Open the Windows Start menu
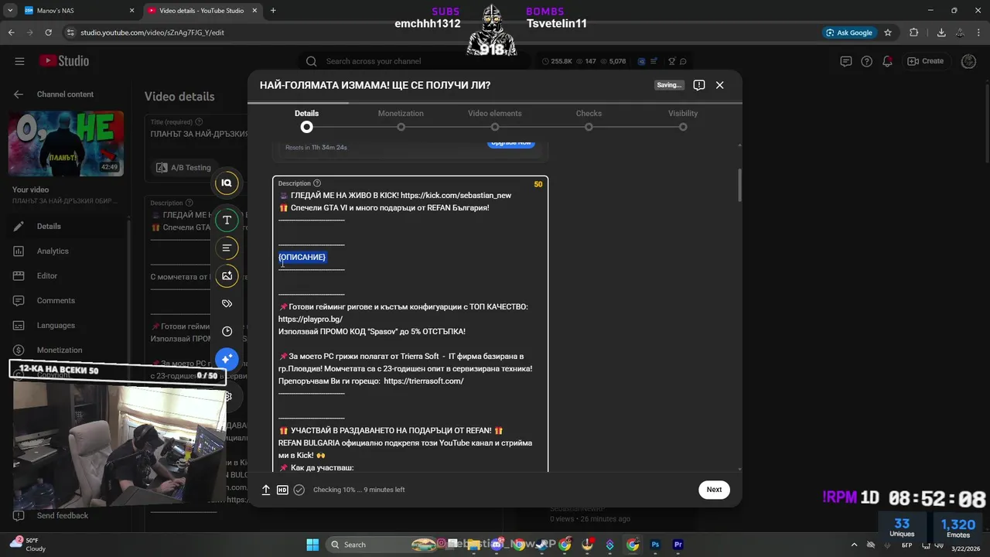 coord(312,545)
